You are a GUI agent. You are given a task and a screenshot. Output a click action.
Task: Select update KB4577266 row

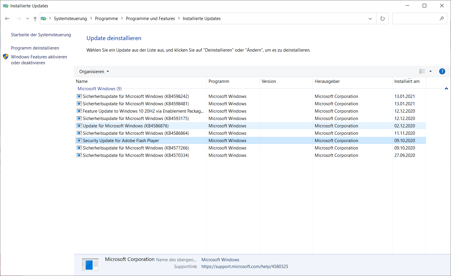pos(250,148)
